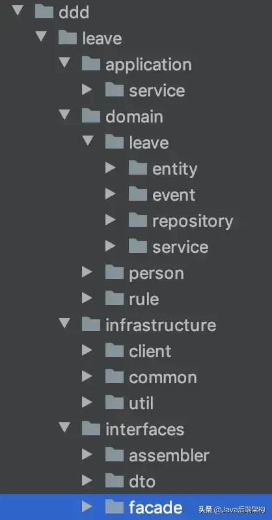The height and width of the screenshot is (520, 272).
Task: Select the util package label
Action: coord(141,403)
